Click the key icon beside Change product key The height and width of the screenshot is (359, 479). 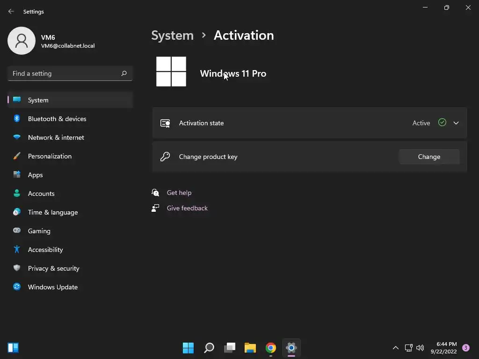(165, 157)
